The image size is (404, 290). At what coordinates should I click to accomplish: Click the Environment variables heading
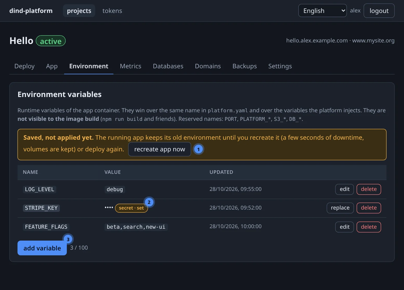pos(60,94)
